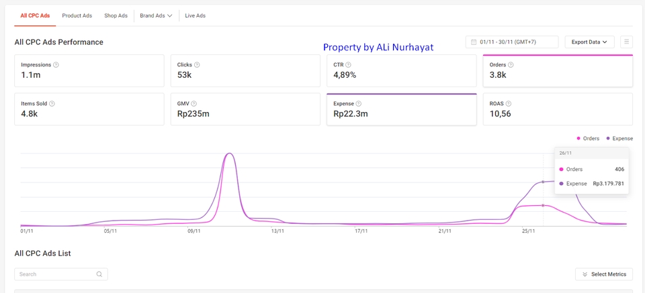Switch to the Product Ads tab
Image resolution: width=645 pixels, height=293 pixels.
(x=77, y=15)
